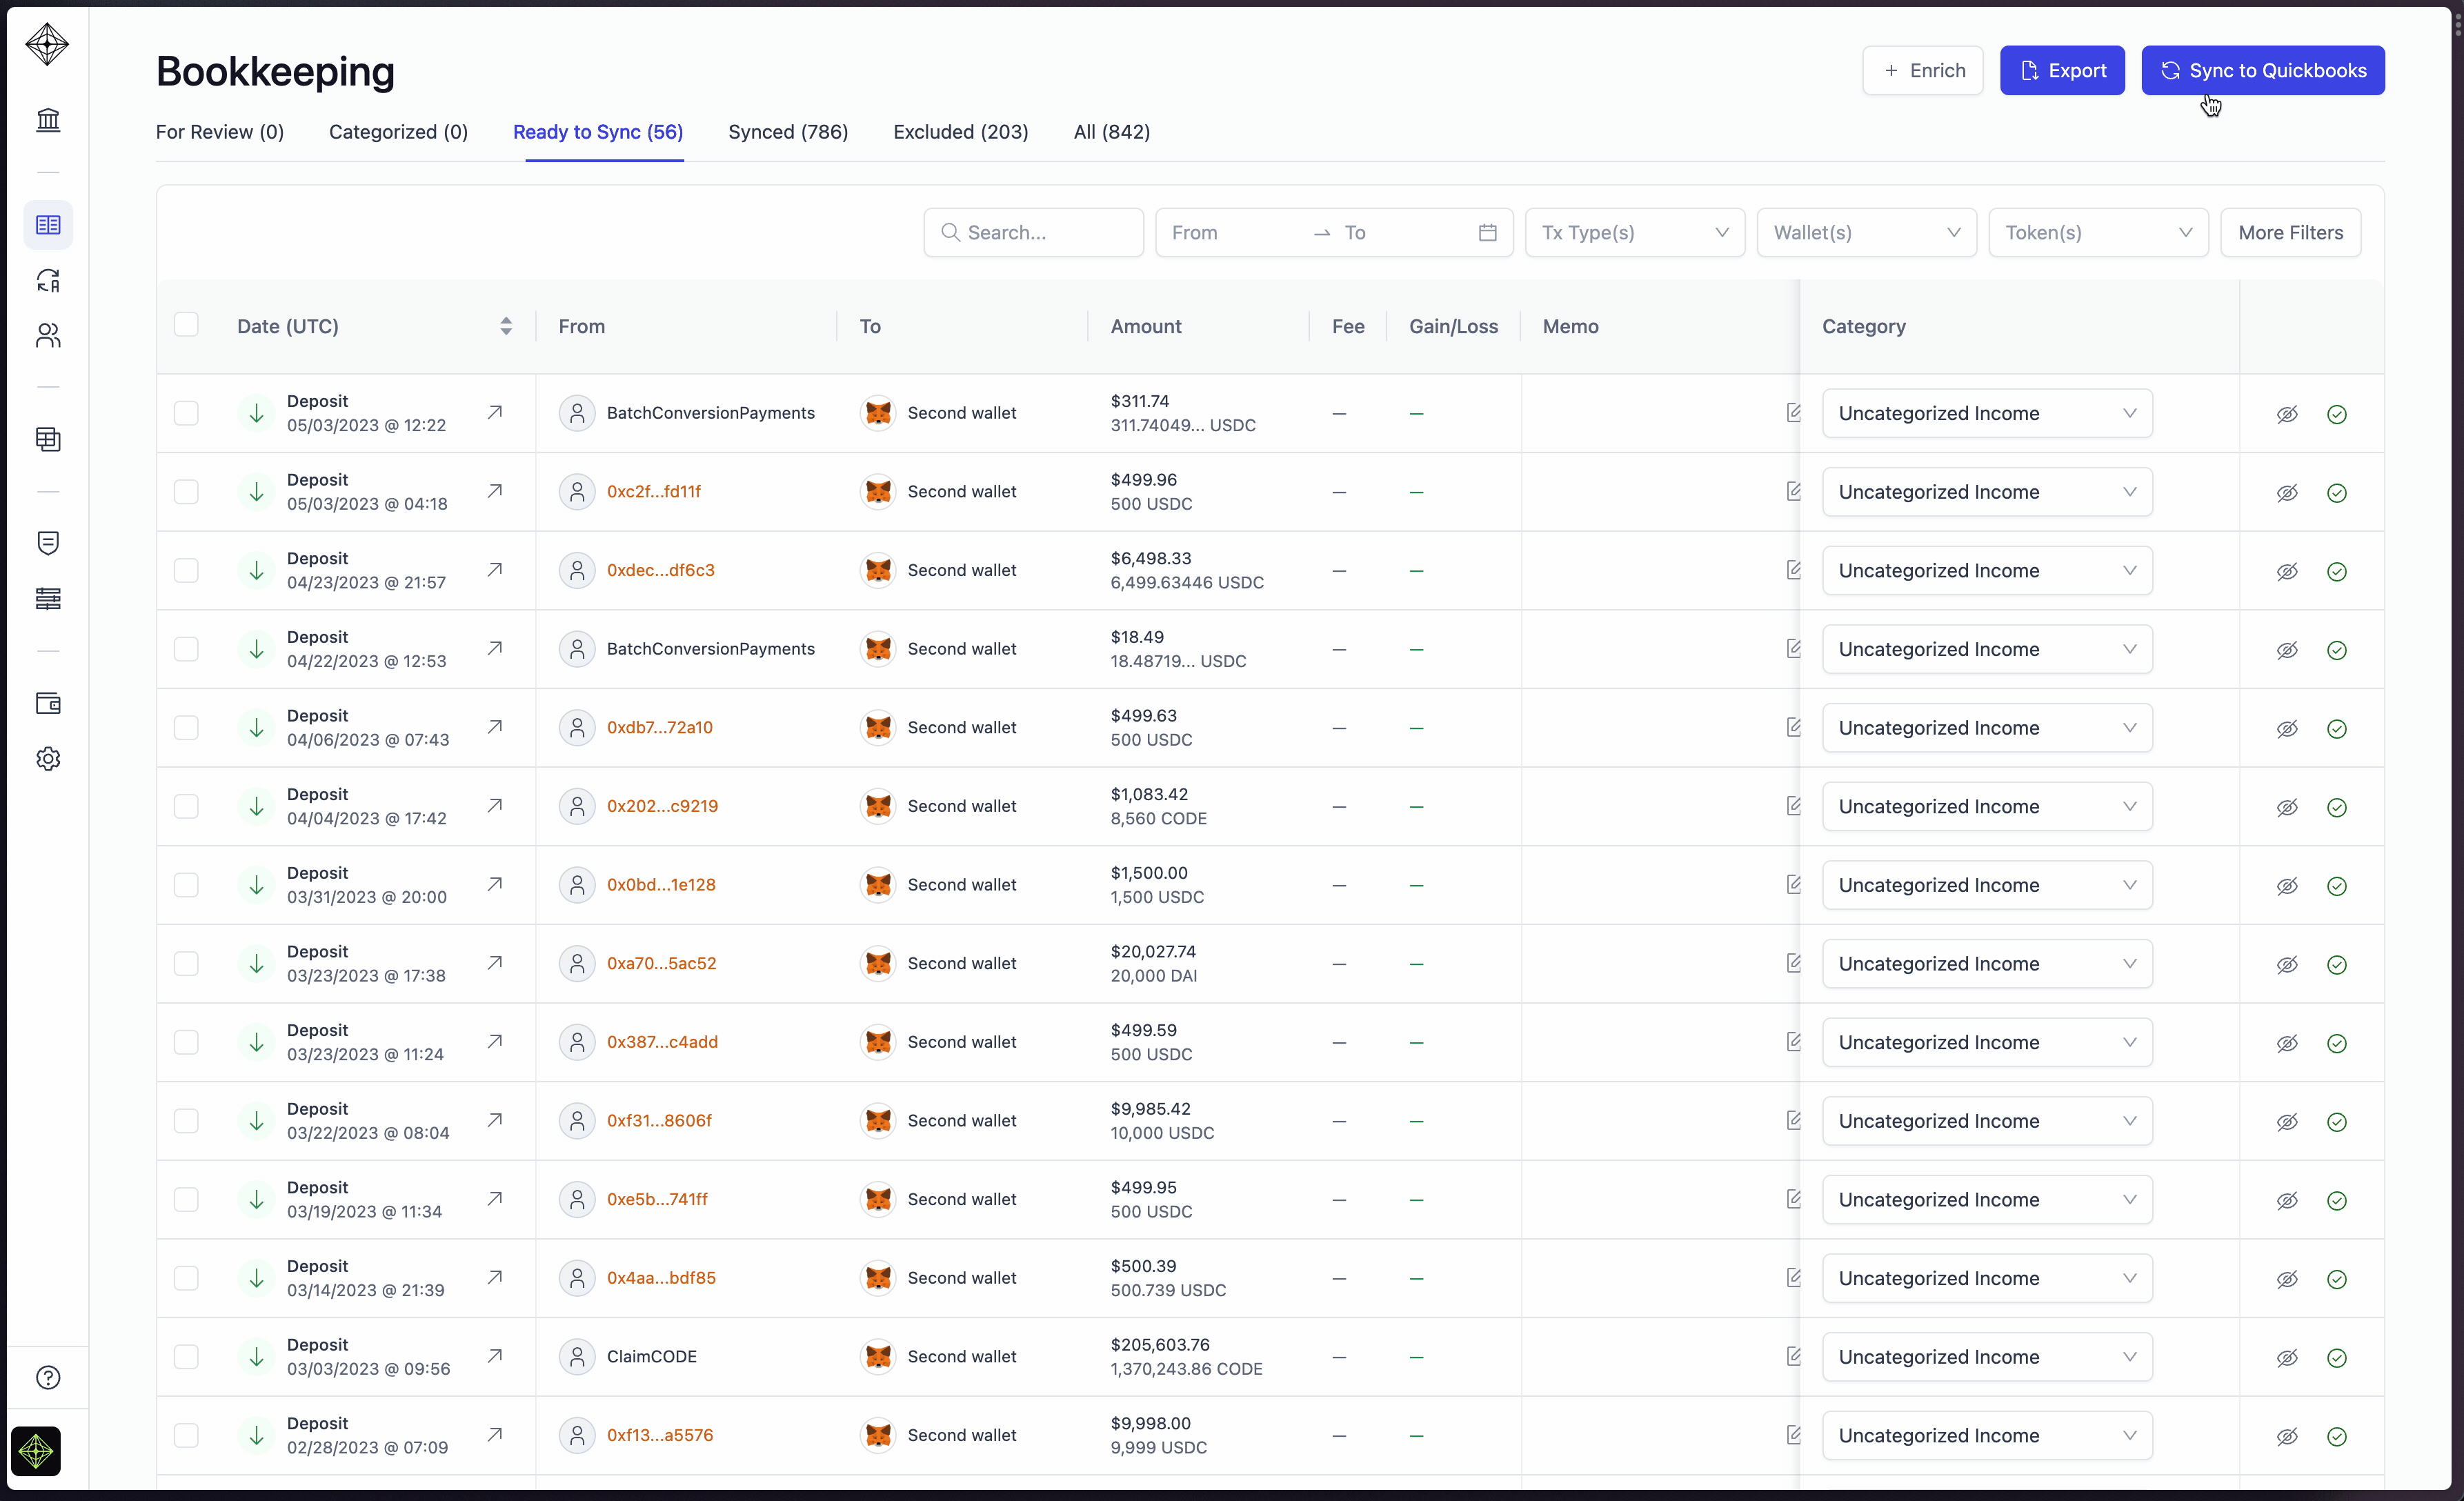Image resolution: width=2464 pixels, height=1501 pixels.
Task: Open the bank building sidebar icon
Action: [x=48, y=120]
